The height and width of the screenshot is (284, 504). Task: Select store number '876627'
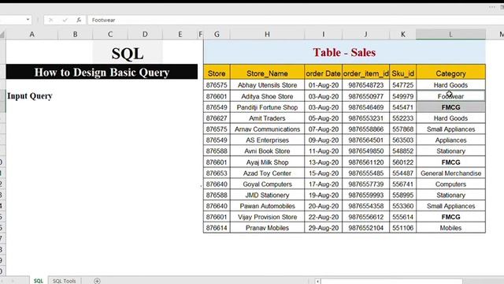tap(217, 118)
